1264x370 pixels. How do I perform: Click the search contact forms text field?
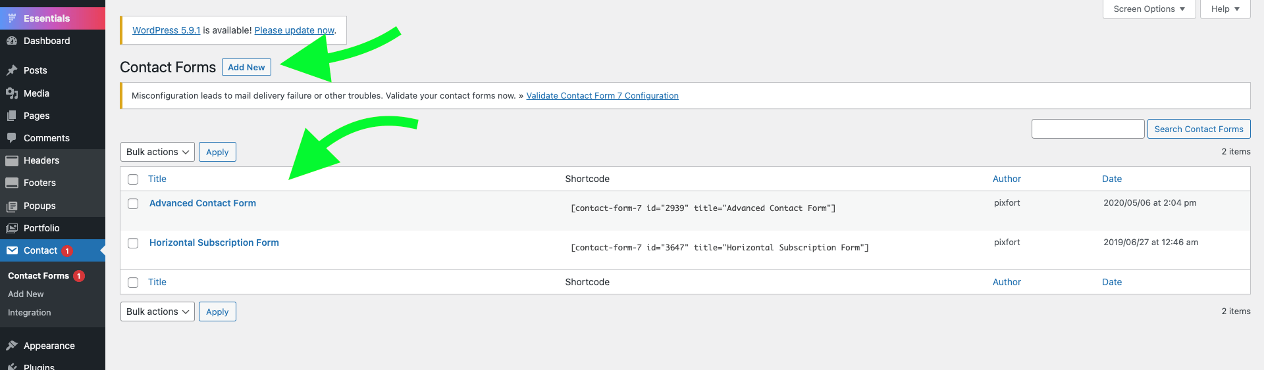point(1088,129)
